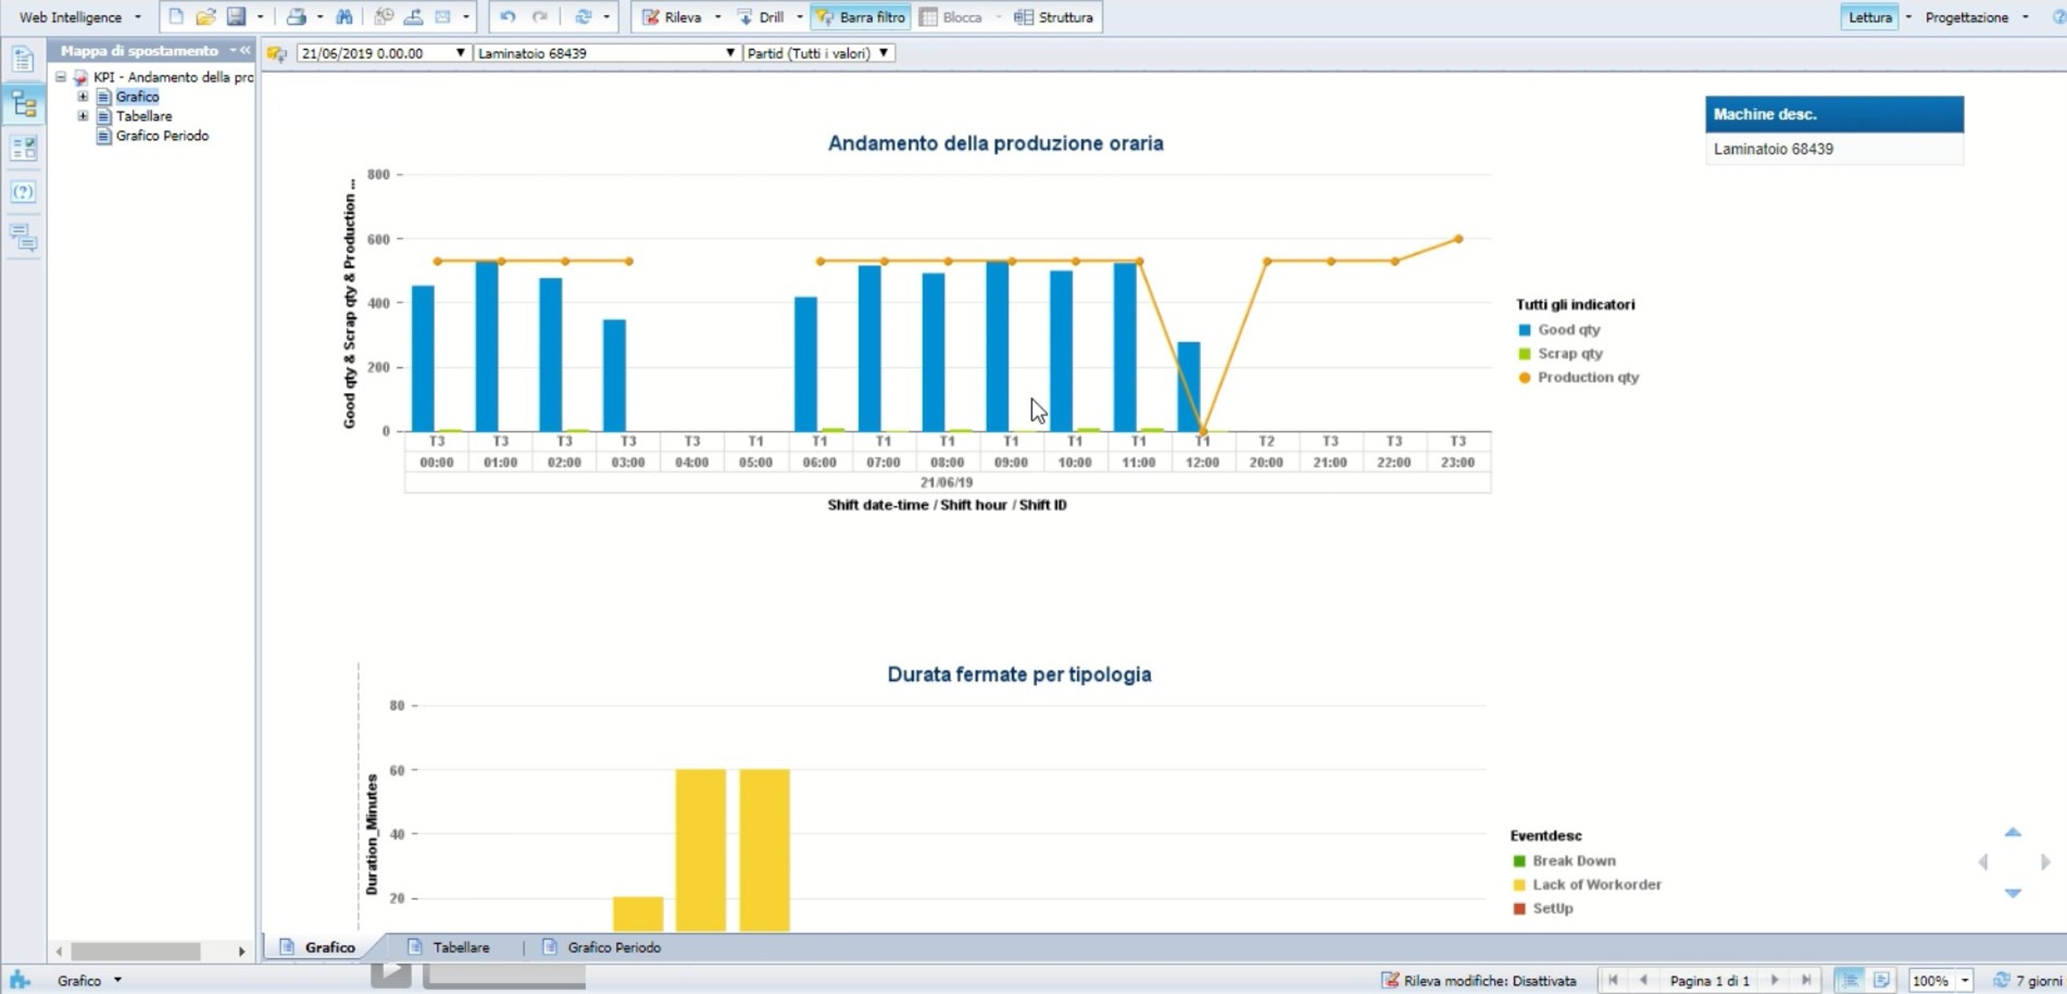Click the Rileva track changes button
The height and width of the screenshot is (994, 2067).
click(x=672, y=17)
